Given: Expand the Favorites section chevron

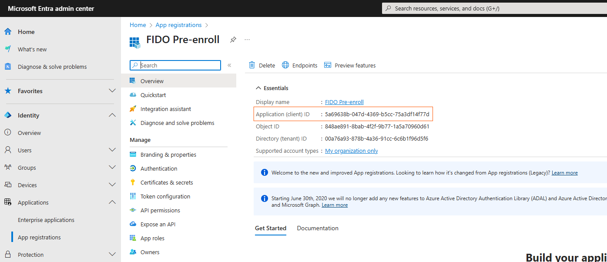Looking at the screenshot, I should [112, 91].
